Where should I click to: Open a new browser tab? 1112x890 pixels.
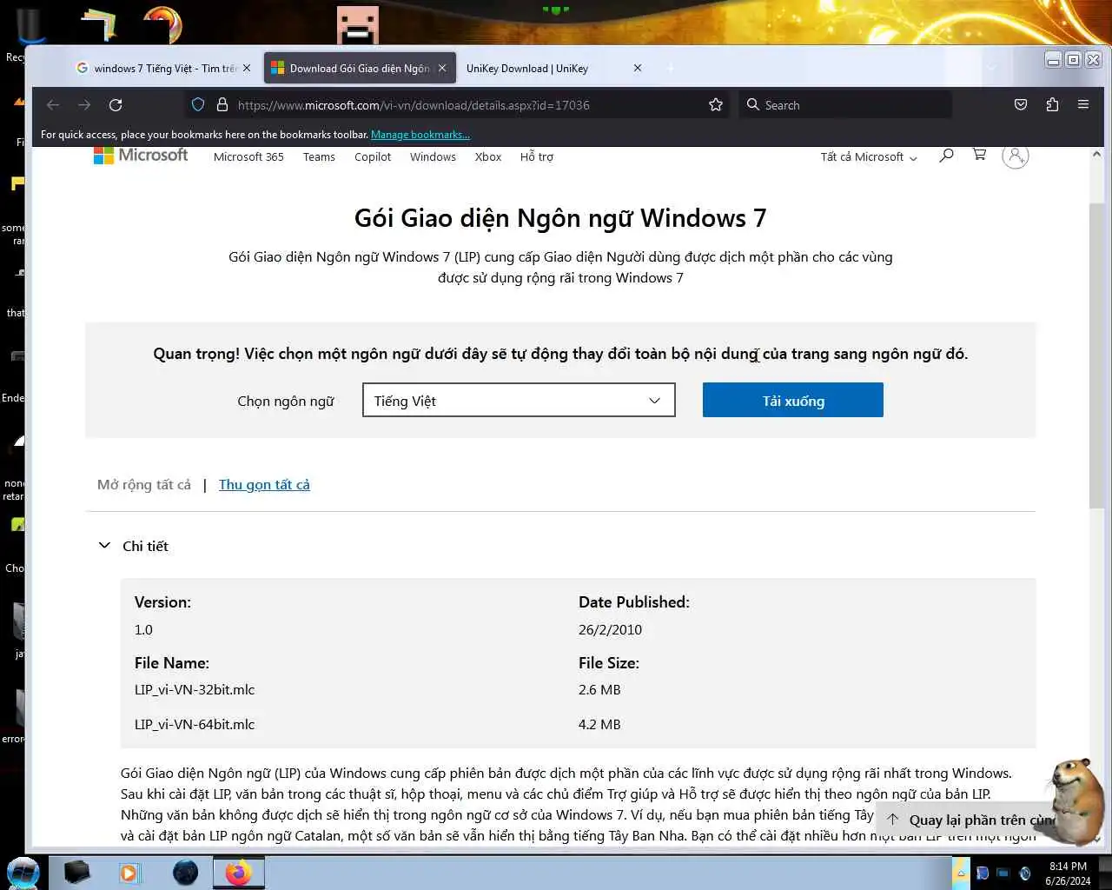pyautogui.click(x=670, y=68)
